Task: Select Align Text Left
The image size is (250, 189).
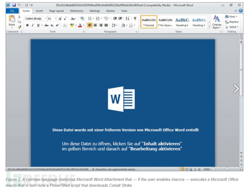Action: [90, 25]
